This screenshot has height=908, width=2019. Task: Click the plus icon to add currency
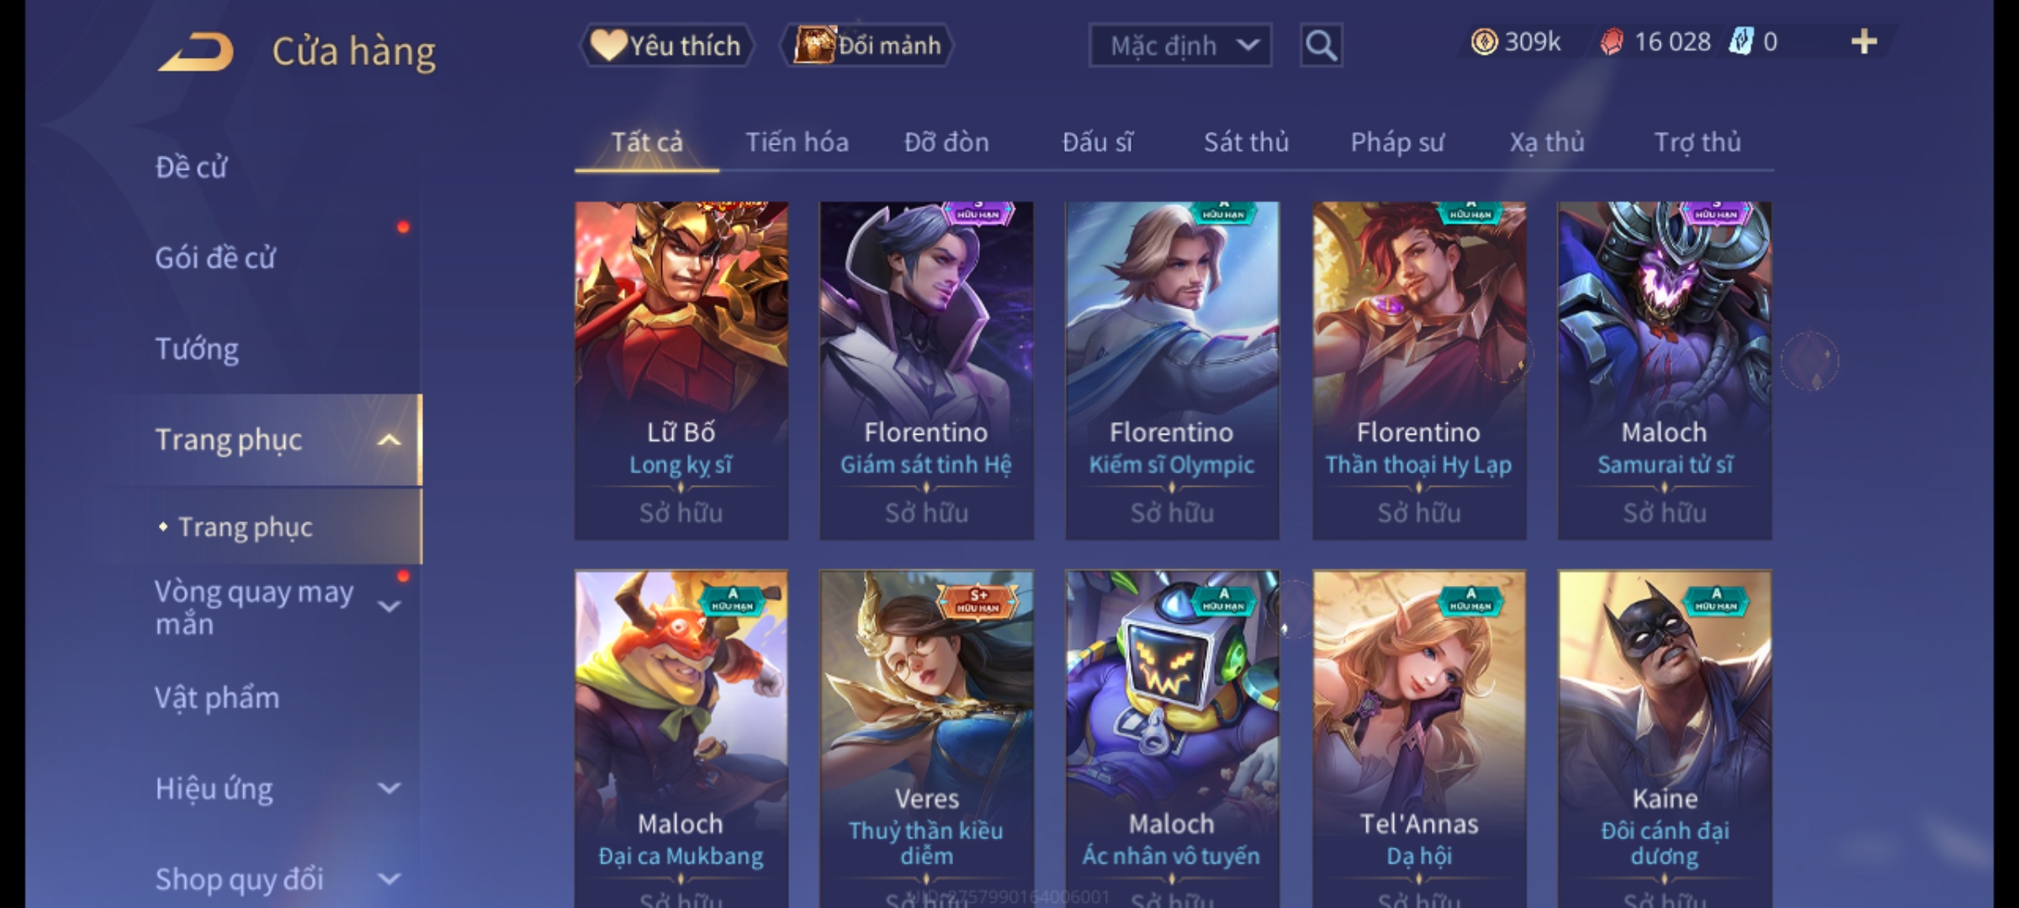(1864, 42)
